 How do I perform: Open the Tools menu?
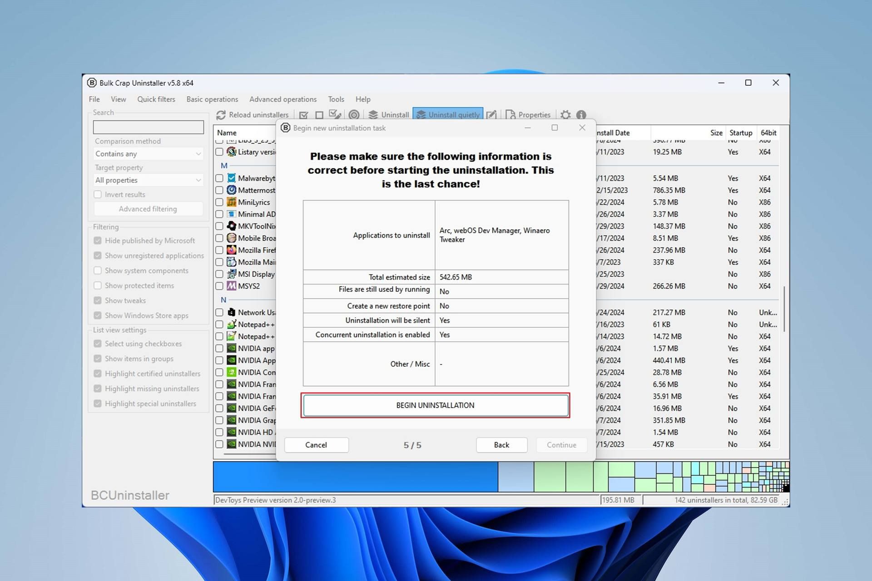click(336, 99)
